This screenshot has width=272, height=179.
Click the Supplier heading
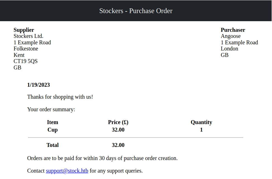pos(24,30)
